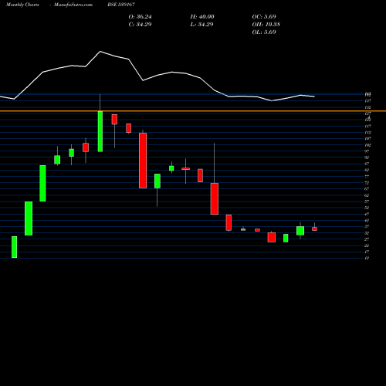Click the price axis label 102
Screen dimensions: 386x386
(367, 145)
